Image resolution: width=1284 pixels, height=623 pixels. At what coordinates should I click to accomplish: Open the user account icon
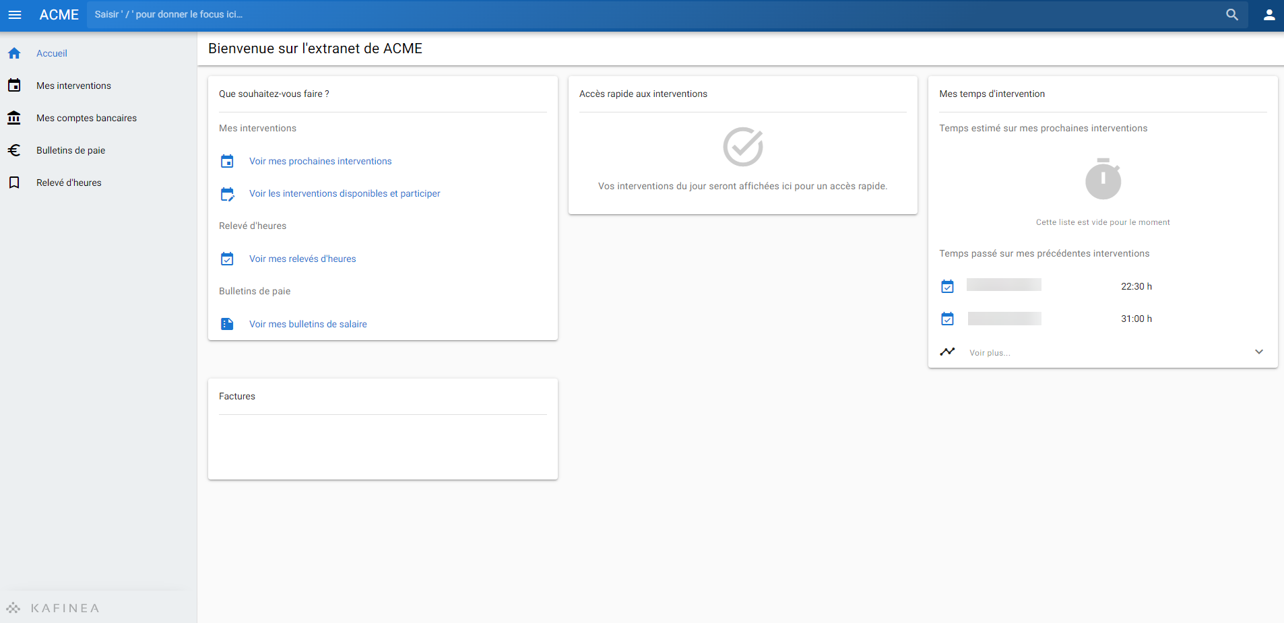pyautogui.click(x=1269, y=15)
